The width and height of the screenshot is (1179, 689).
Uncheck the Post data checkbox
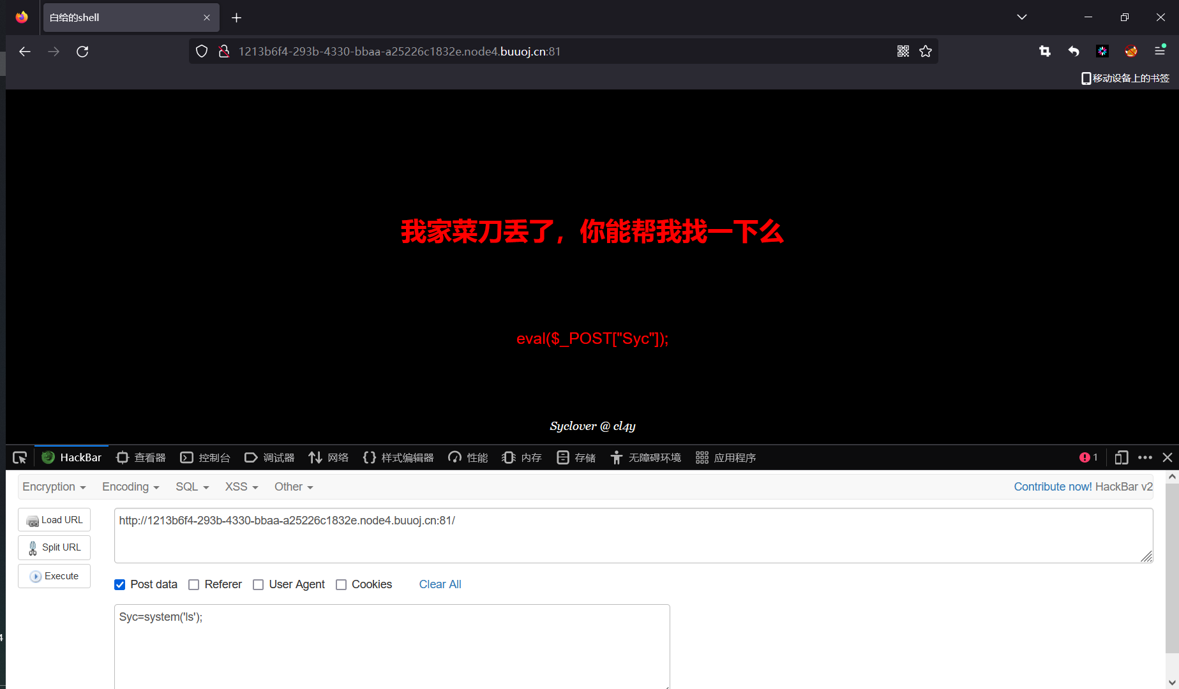click(119, 584)
